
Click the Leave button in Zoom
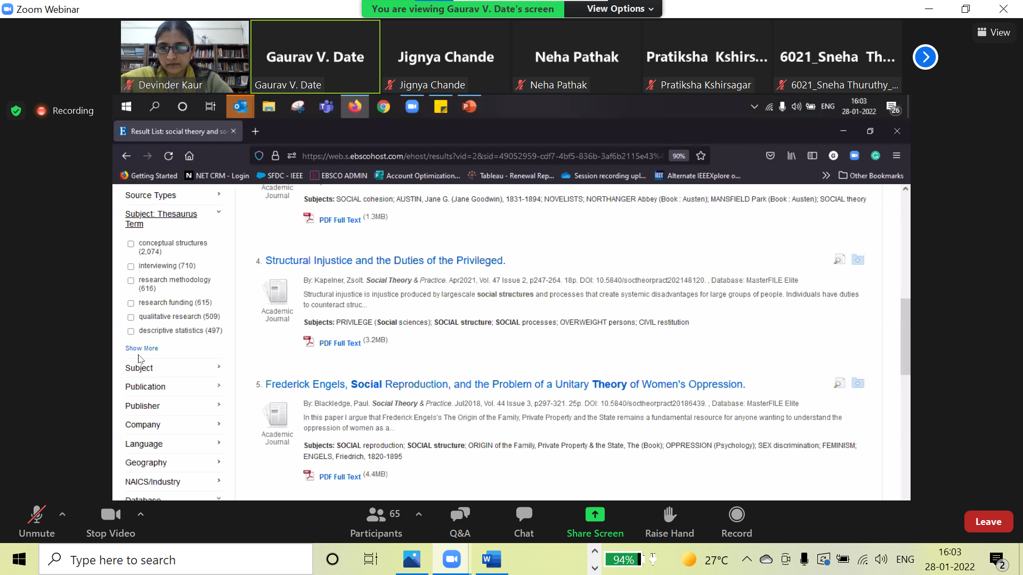click(x=988, y=521)
